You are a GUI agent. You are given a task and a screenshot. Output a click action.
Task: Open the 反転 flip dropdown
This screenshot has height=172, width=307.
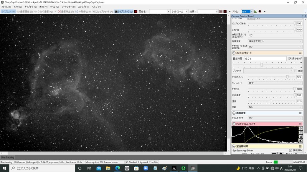point(275,107)
